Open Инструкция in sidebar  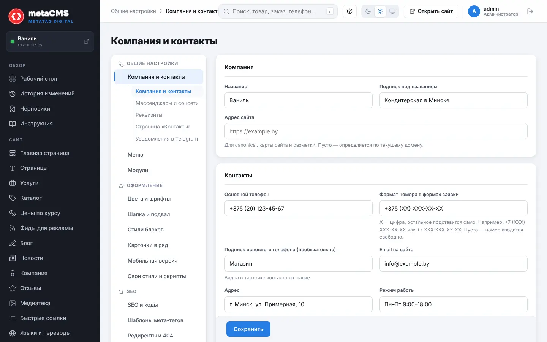[x=50, y=123]
